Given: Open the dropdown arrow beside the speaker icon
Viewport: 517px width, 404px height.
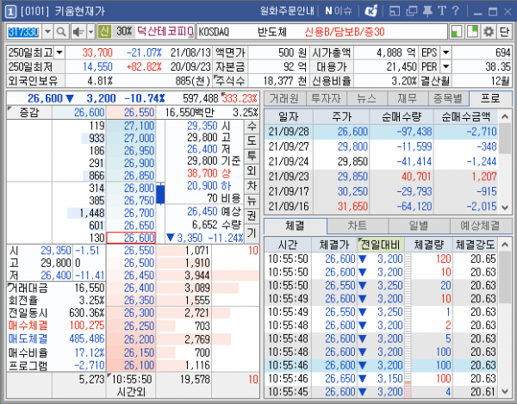Looking at the screenshot, I should coord(90,32).
